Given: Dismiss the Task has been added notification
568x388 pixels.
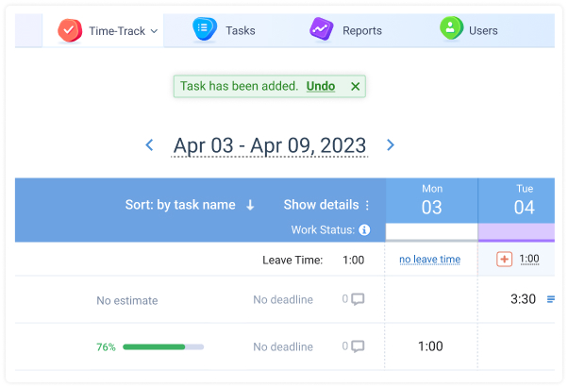Looking at the screenshot, I should (x=356, y=87).
